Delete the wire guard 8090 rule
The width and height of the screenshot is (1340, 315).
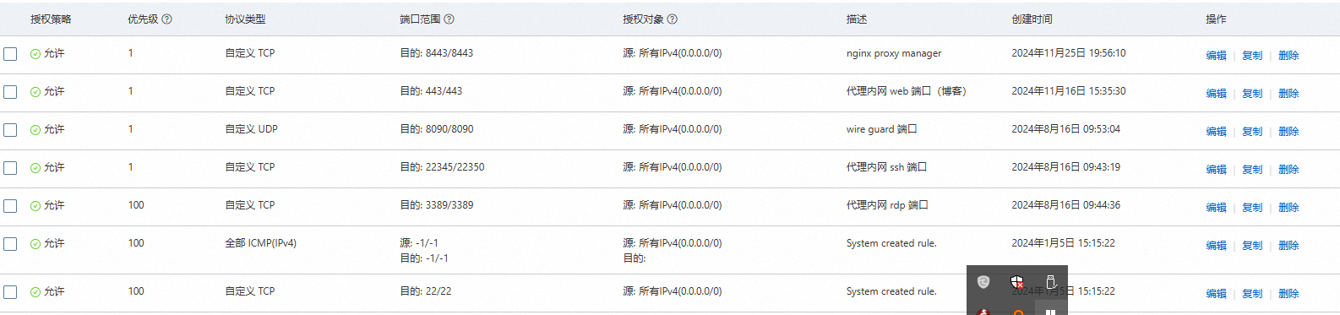click(1288, 132)
